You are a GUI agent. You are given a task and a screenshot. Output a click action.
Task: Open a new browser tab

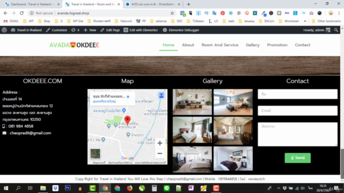click(x=189, y=4)
